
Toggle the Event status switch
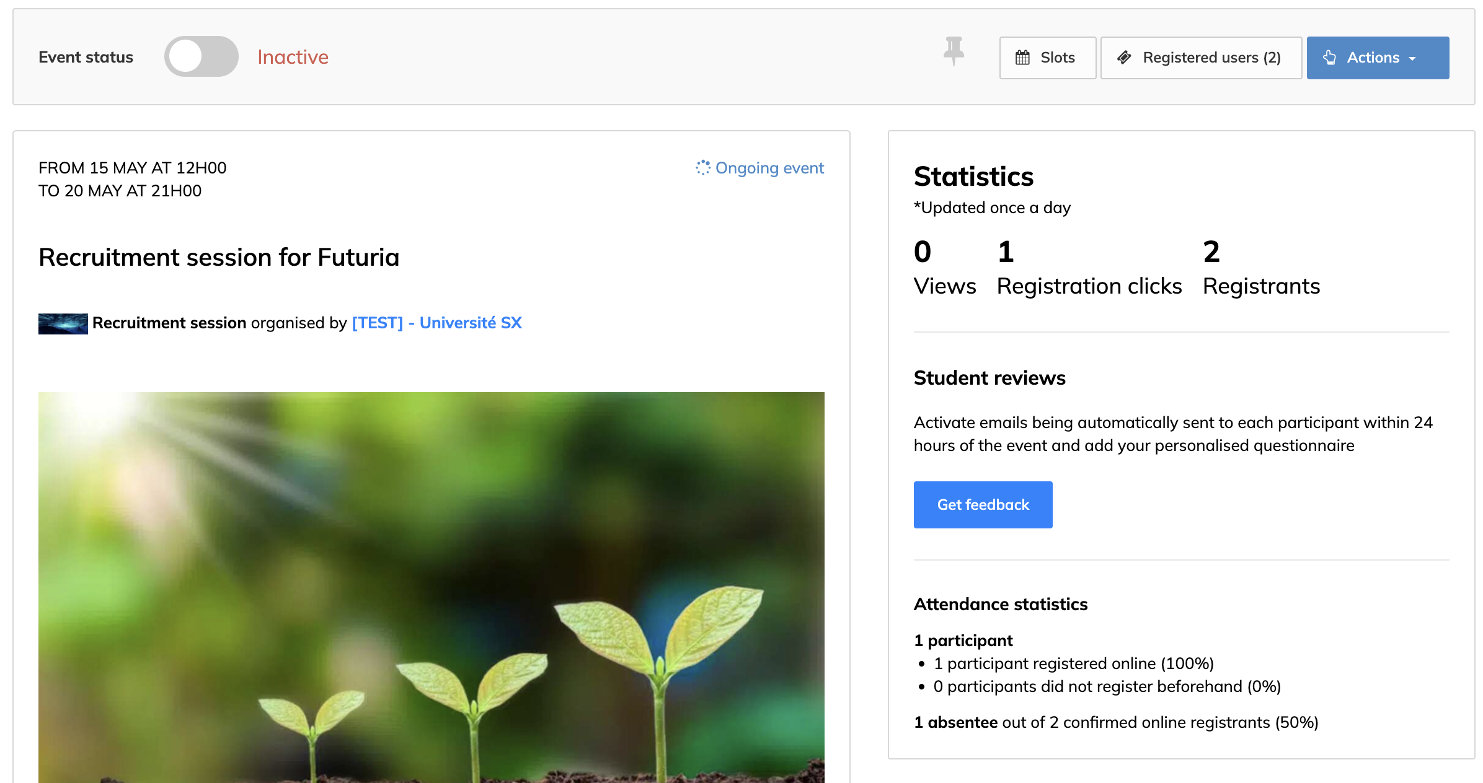pyautogui.click(x=201, y=57)
